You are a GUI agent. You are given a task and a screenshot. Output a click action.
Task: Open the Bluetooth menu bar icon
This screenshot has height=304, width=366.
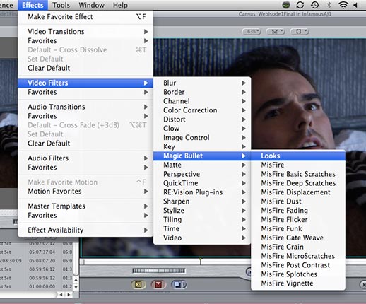pyautogui.click(x=329, y=5)
